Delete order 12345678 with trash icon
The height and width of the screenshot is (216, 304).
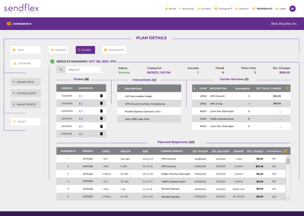[101, 96]
